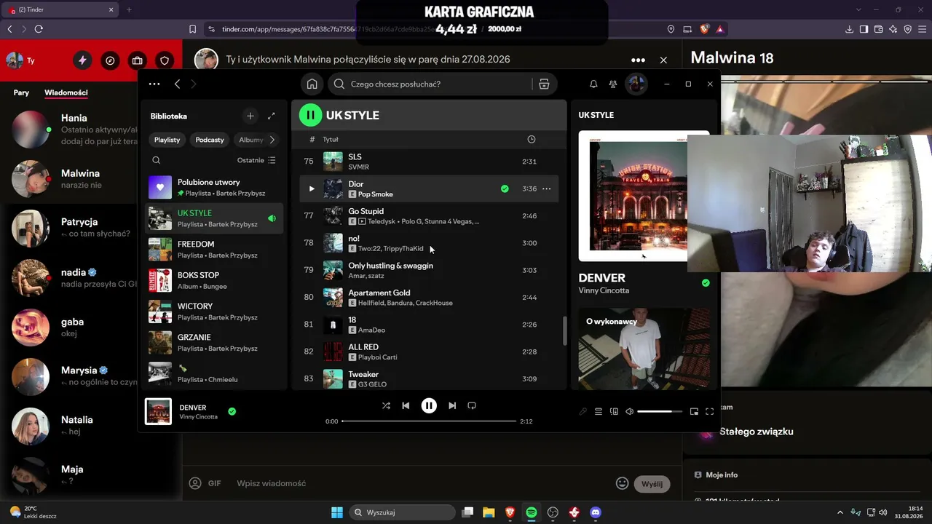Open Vinny Cincotta artist link in Now Playing
Image resolution: width=932 pixels, height=524 pixels.
coord(604,290)
